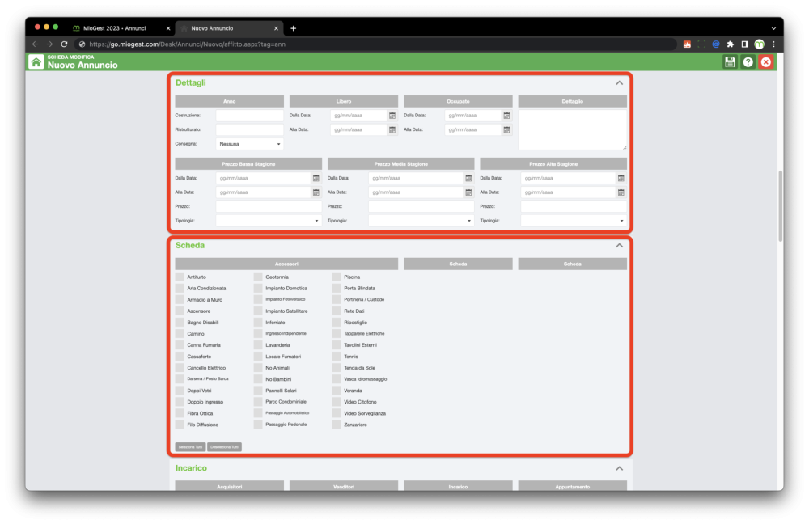Check the Geotermia checkbox

pyautogui.click(x=258, y=277)
